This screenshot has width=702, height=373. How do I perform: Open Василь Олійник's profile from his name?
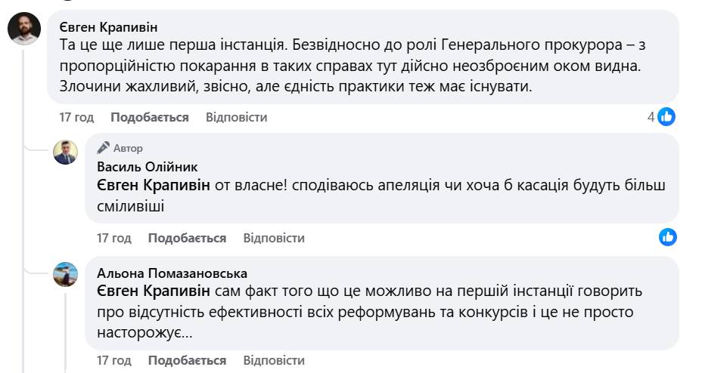(148, 167)
